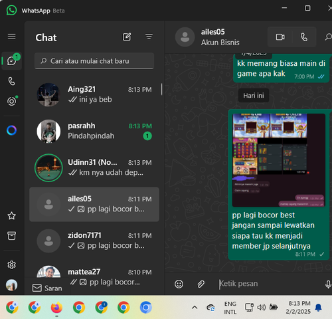Start a new chat with compose icon
Viewport: 332px width, 319px height.
(x=127, y=37)
